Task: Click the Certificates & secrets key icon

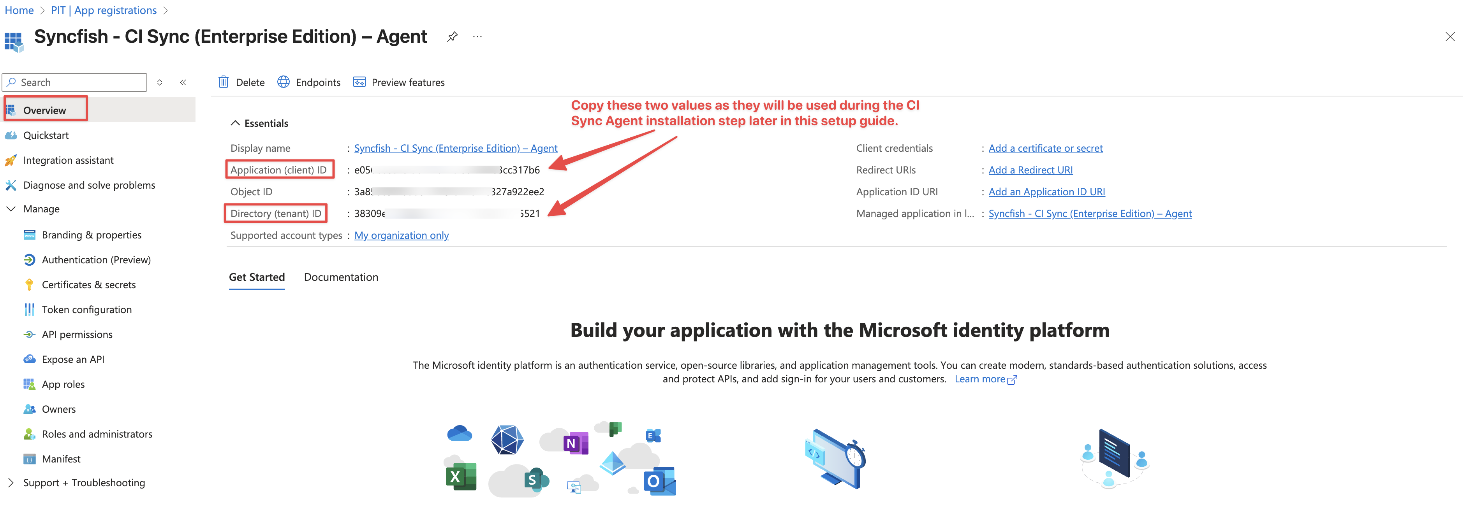Action: point(29,285)
